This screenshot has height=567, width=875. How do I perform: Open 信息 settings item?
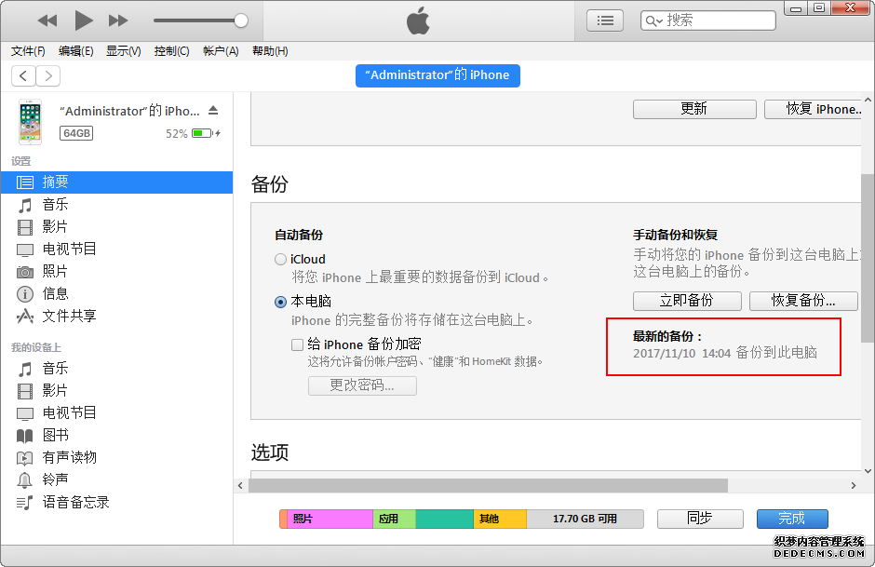pyautogui.click(x=116, y=293)
